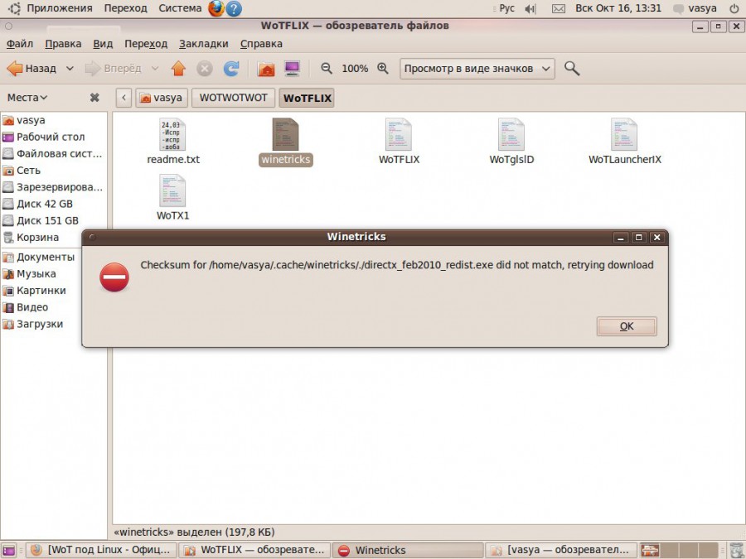Open the Trash icon in bottom panel
Viewport: 746px width, 559px height.
click(736, 550)
